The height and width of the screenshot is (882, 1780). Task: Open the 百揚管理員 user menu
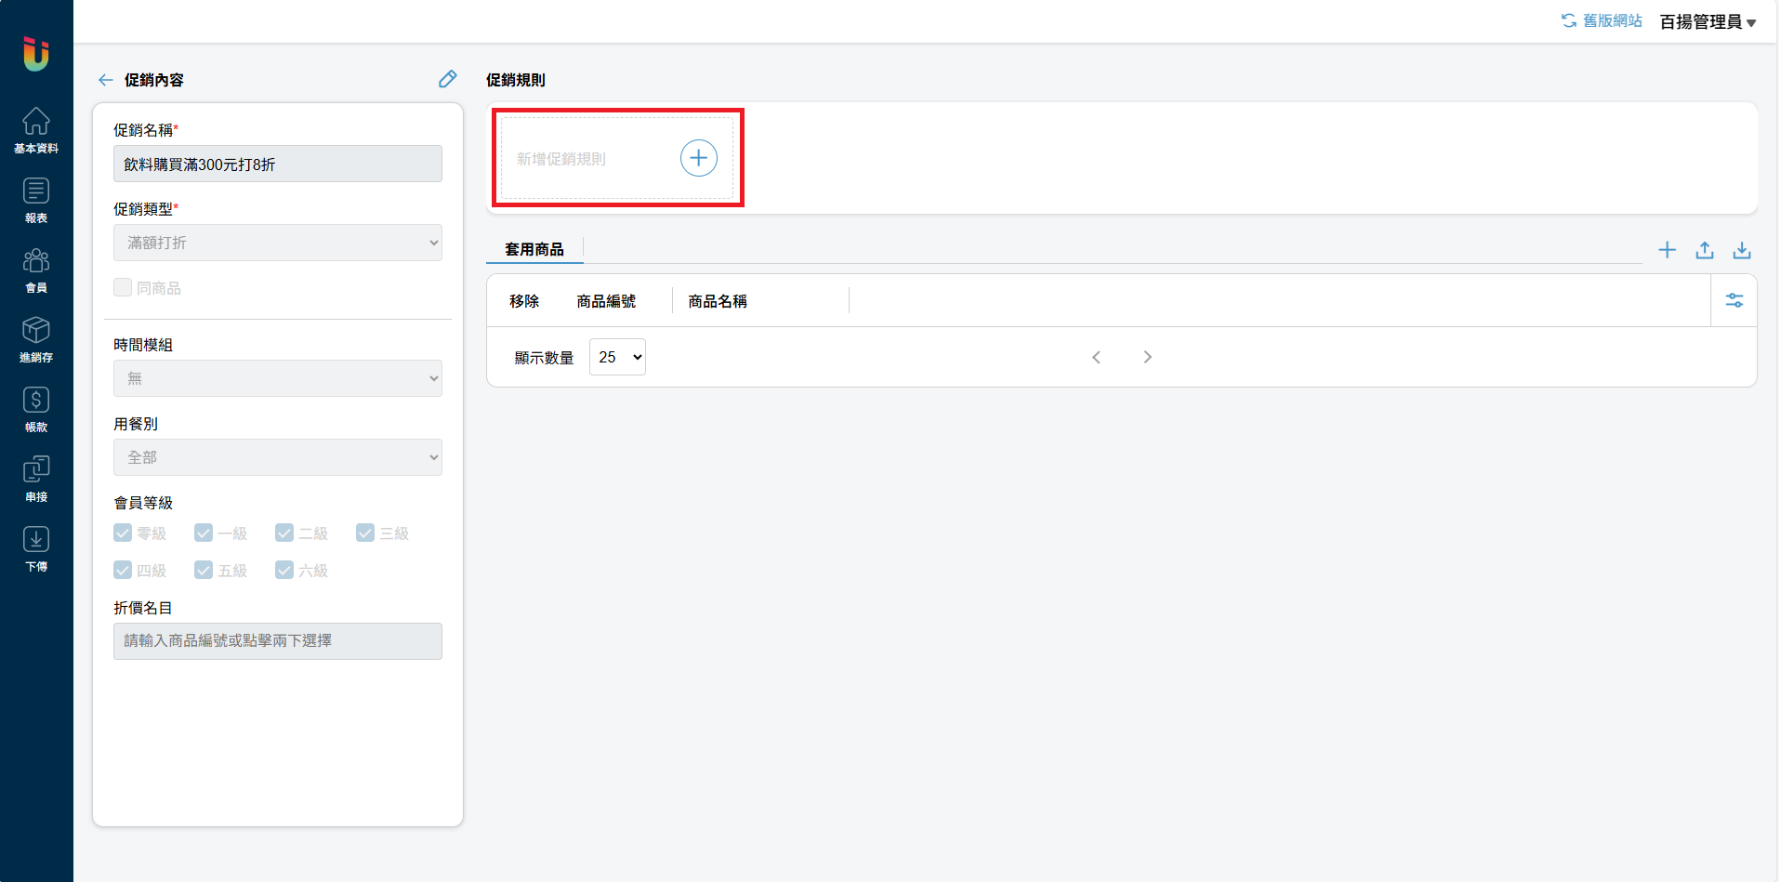pos(1707,21)
